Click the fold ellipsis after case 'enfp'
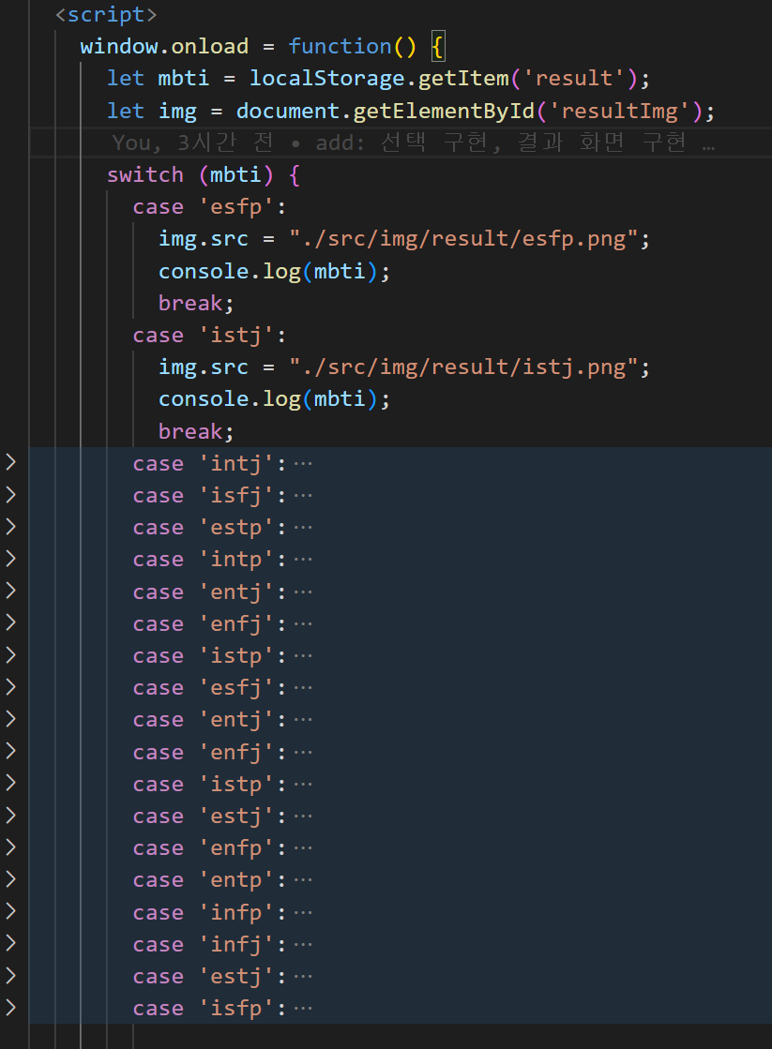 tap(303, 847)
